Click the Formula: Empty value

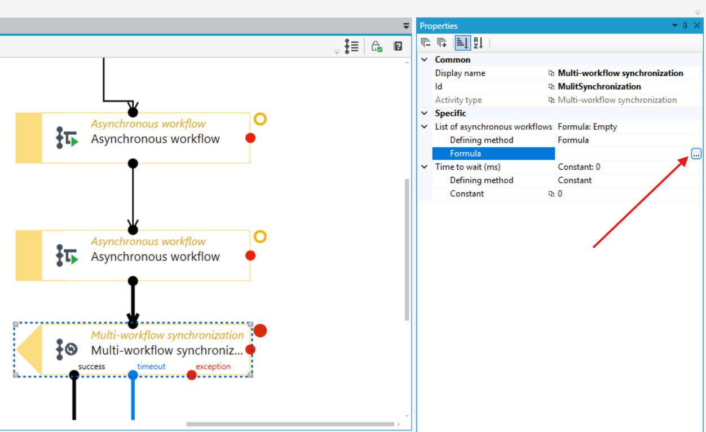point(587,127)
